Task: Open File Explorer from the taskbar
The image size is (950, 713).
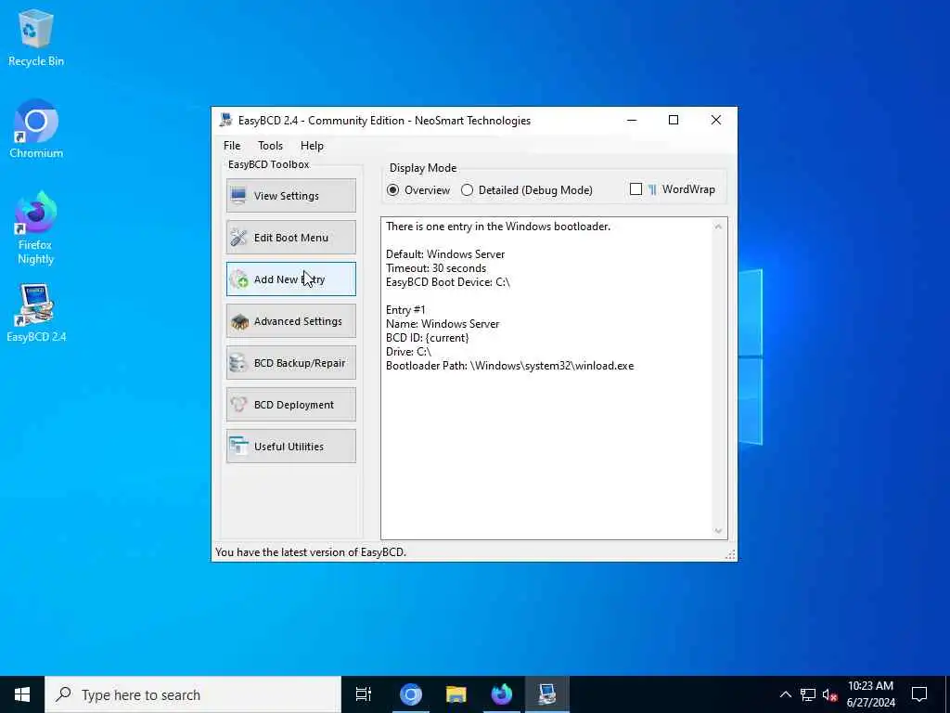Action: (456, 694)
